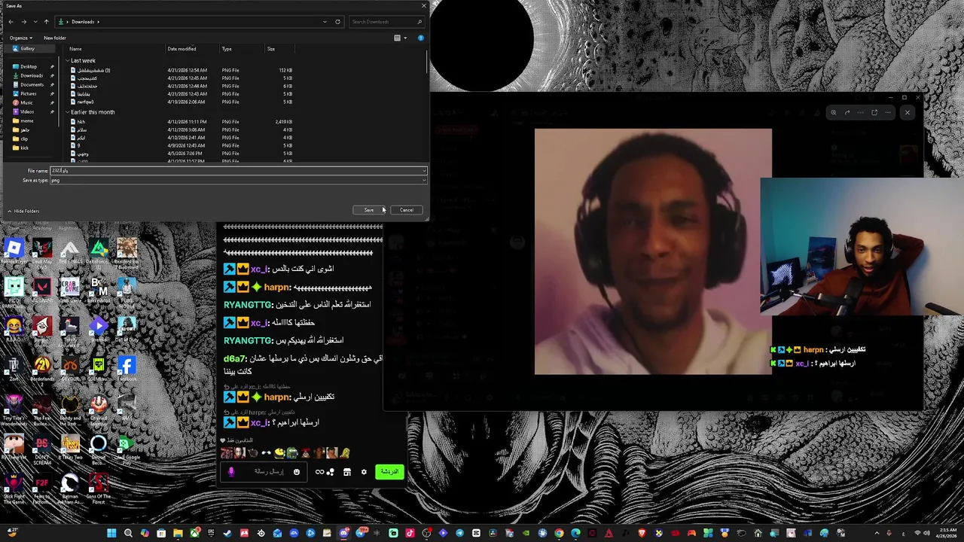The width and height of the screenshot is (964, 542).
Task: Go forward with the forward arrow
Action: click(23, 22)
